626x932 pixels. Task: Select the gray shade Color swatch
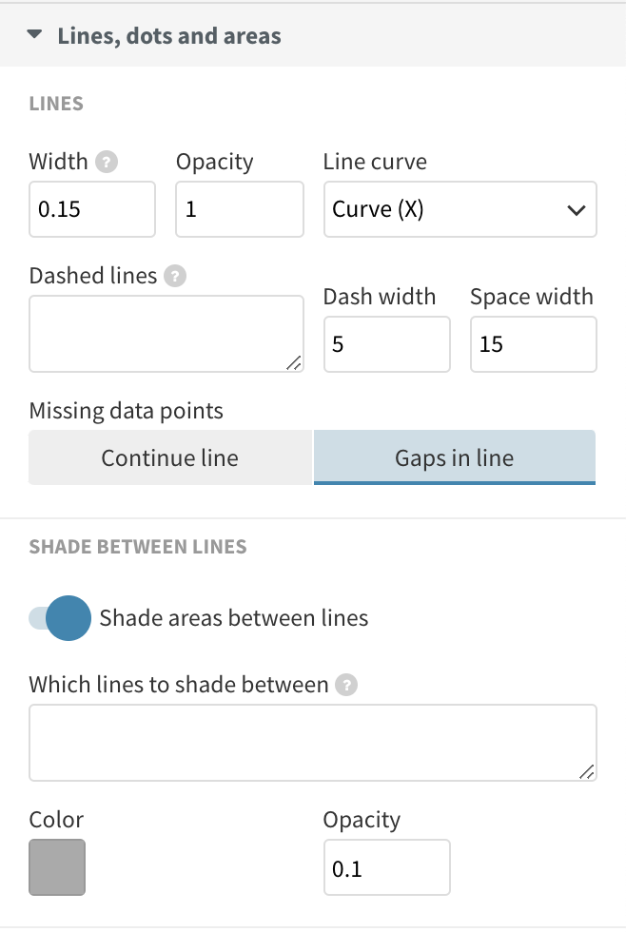click(x=57, y=867)
